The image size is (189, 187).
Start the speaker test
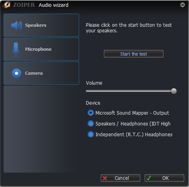133,54
